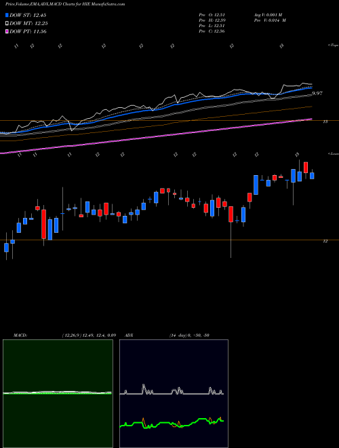Viewport: 339px width, 448px height.
Task: Click the tall red candle at the far left
Action: point(43,224)
